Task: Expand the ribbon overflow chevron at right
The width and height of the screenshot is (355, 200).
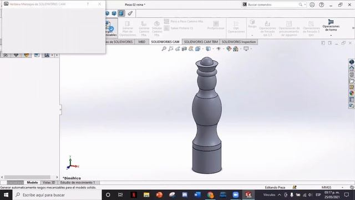Action: click(353, 28)
